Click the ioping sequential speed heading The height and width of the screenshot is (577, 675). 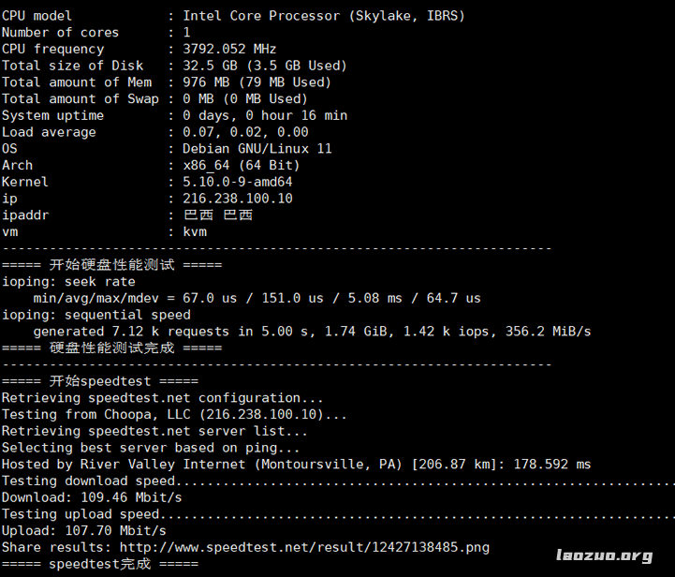point(96,315)
